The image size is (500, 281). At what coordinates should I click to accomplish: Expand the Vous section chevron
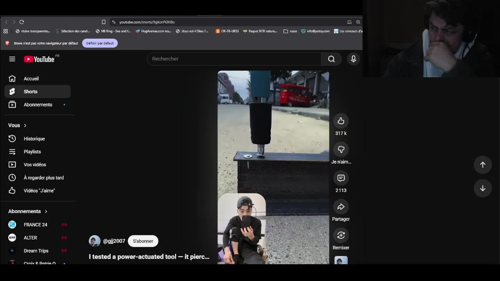click(x=25, y=125)
